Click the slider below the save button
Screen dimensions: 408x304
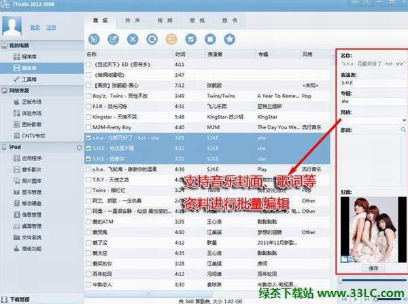click(x=373, y=280)
